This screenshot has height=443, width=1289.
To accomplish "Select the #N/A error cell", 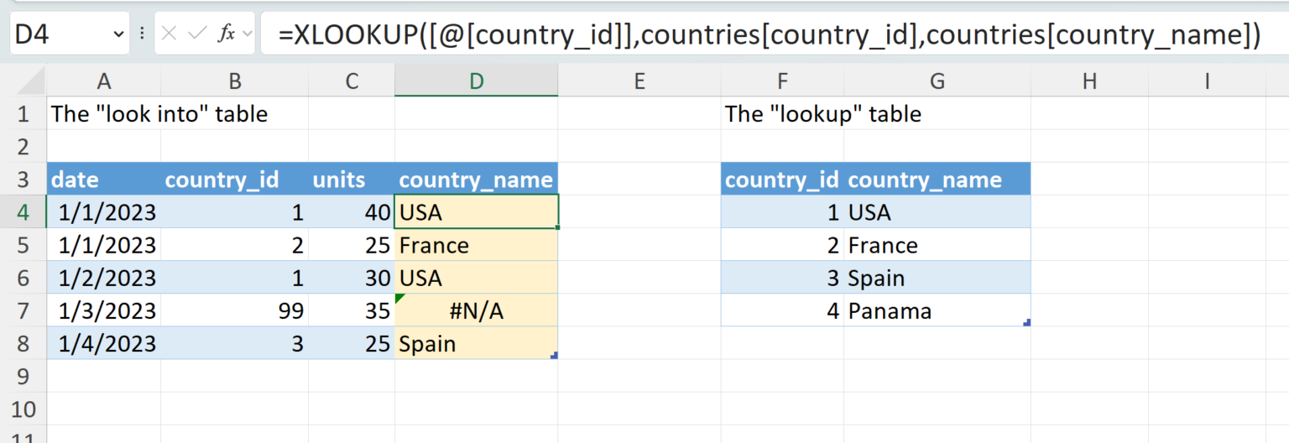I will [x=476, y=311].
